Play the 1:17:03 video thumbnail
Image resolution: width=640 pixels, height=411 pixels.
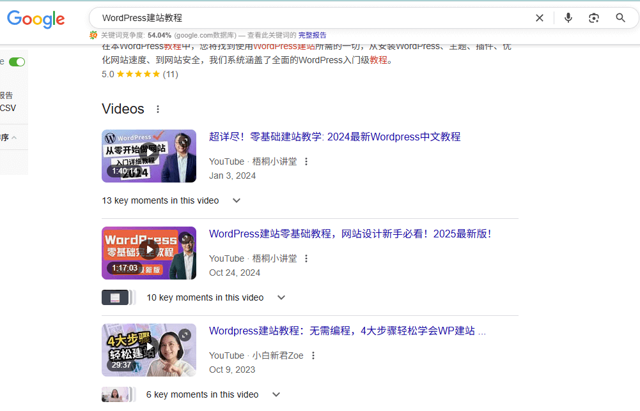(149, 253)
